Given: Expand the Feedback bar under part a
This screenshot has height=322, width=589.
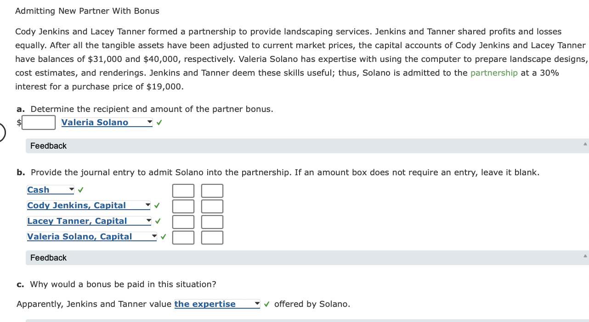Looking at the screenshot, I should click(x=307, y=146).
